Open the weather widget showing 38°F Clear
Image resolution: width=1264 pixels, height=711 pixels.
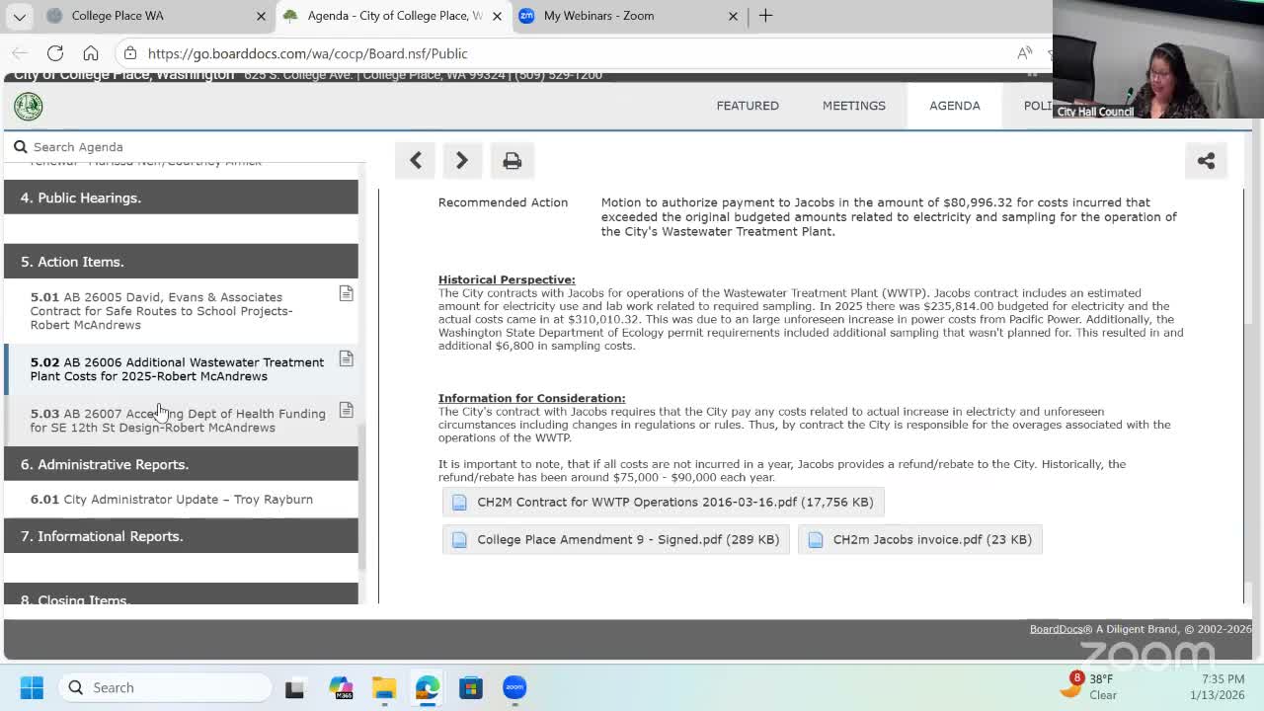1089,687
